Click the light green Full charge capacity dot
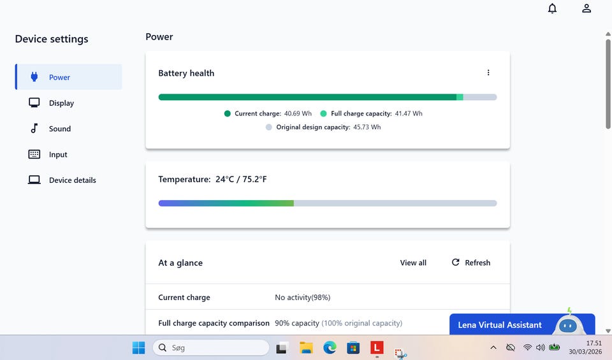 coord(323,113)
